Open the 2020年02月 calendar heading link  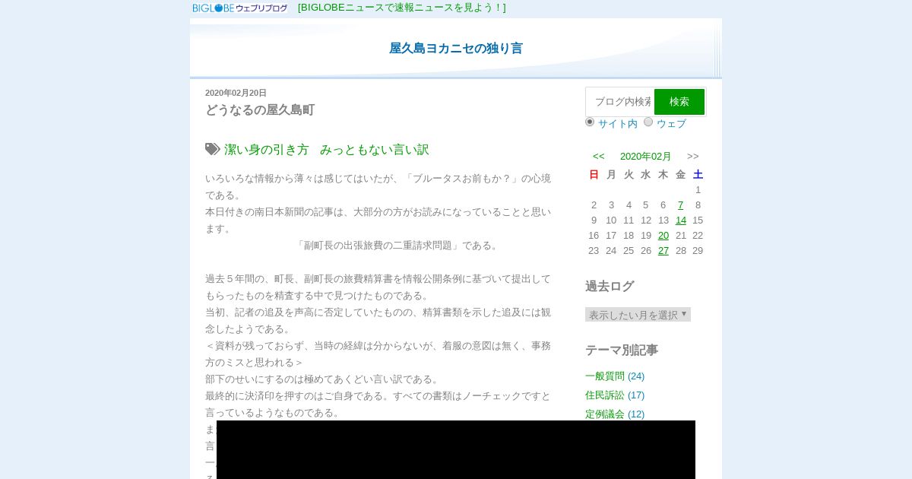(646, 156)
